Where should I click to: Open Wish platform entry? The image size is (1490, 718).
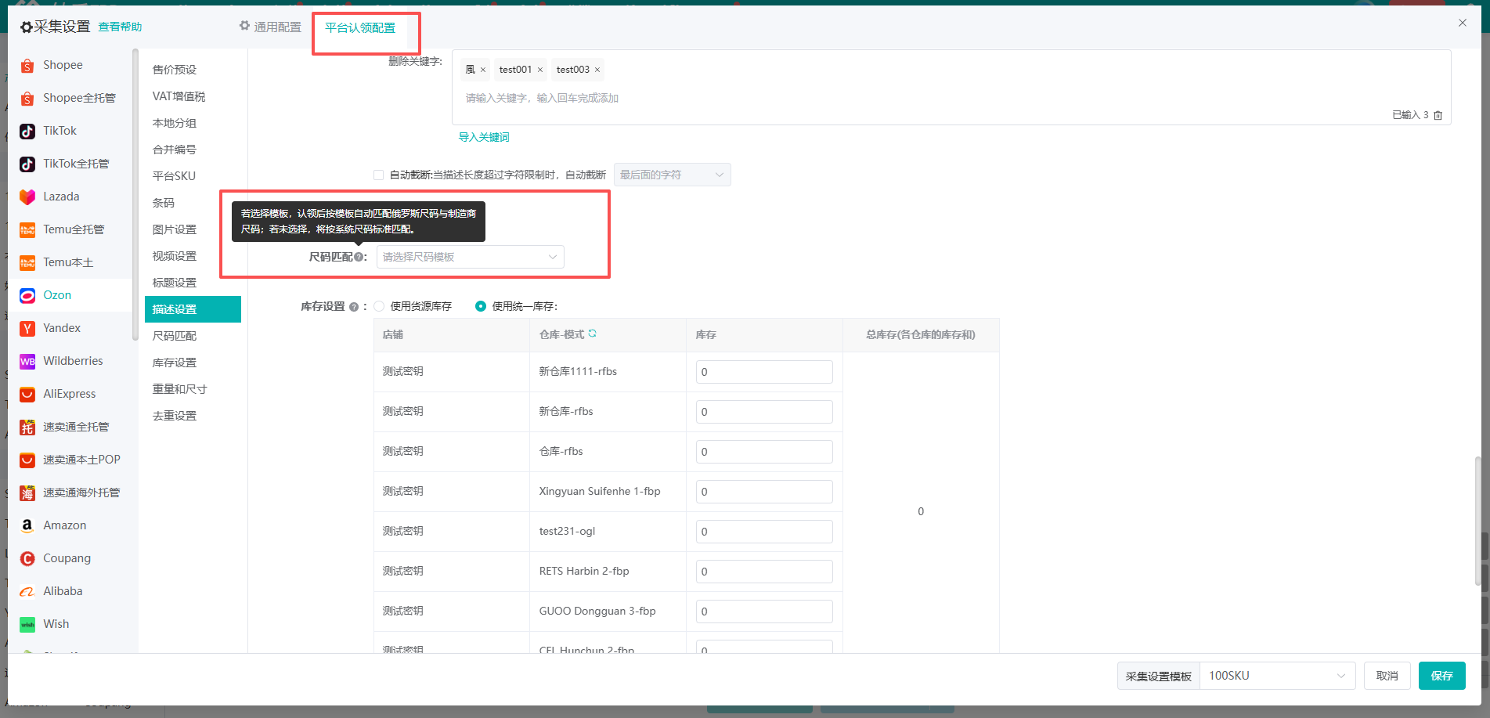click(x=56, y=624)
